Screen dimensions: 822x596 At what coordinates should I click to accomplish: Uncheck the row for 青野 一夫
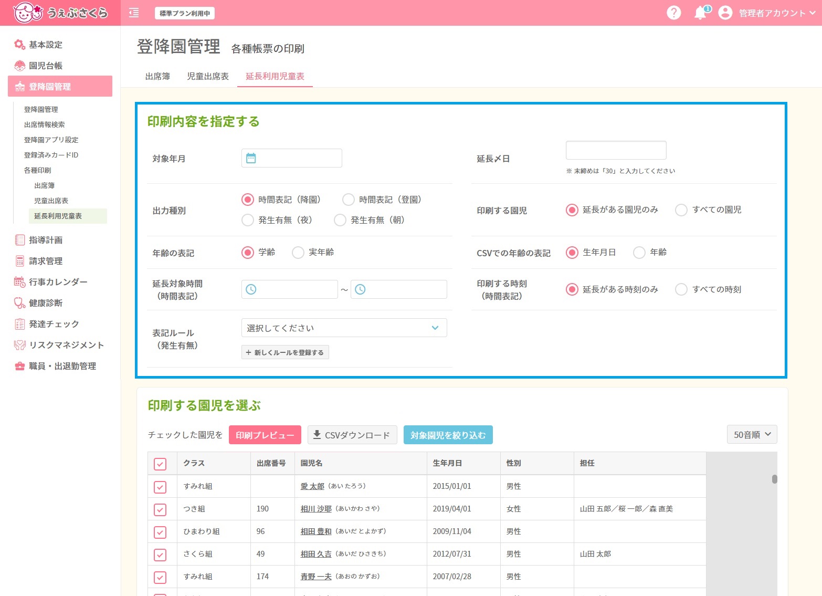(160, 577)
